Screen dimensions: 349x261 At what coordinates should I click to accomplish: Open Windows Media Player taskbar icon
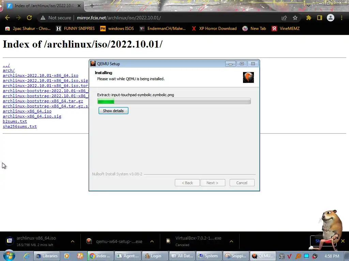point(66,256)
